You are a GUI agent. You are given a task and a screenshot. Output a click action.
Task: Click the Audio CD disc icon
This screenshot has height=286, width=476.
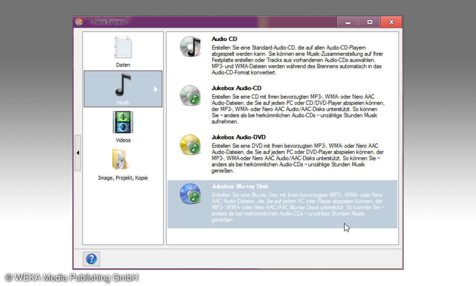(x=190, y=46)
